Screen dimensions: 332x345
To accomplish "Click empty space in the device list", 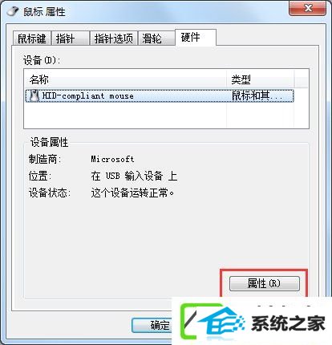I will [x=125, y=116].
